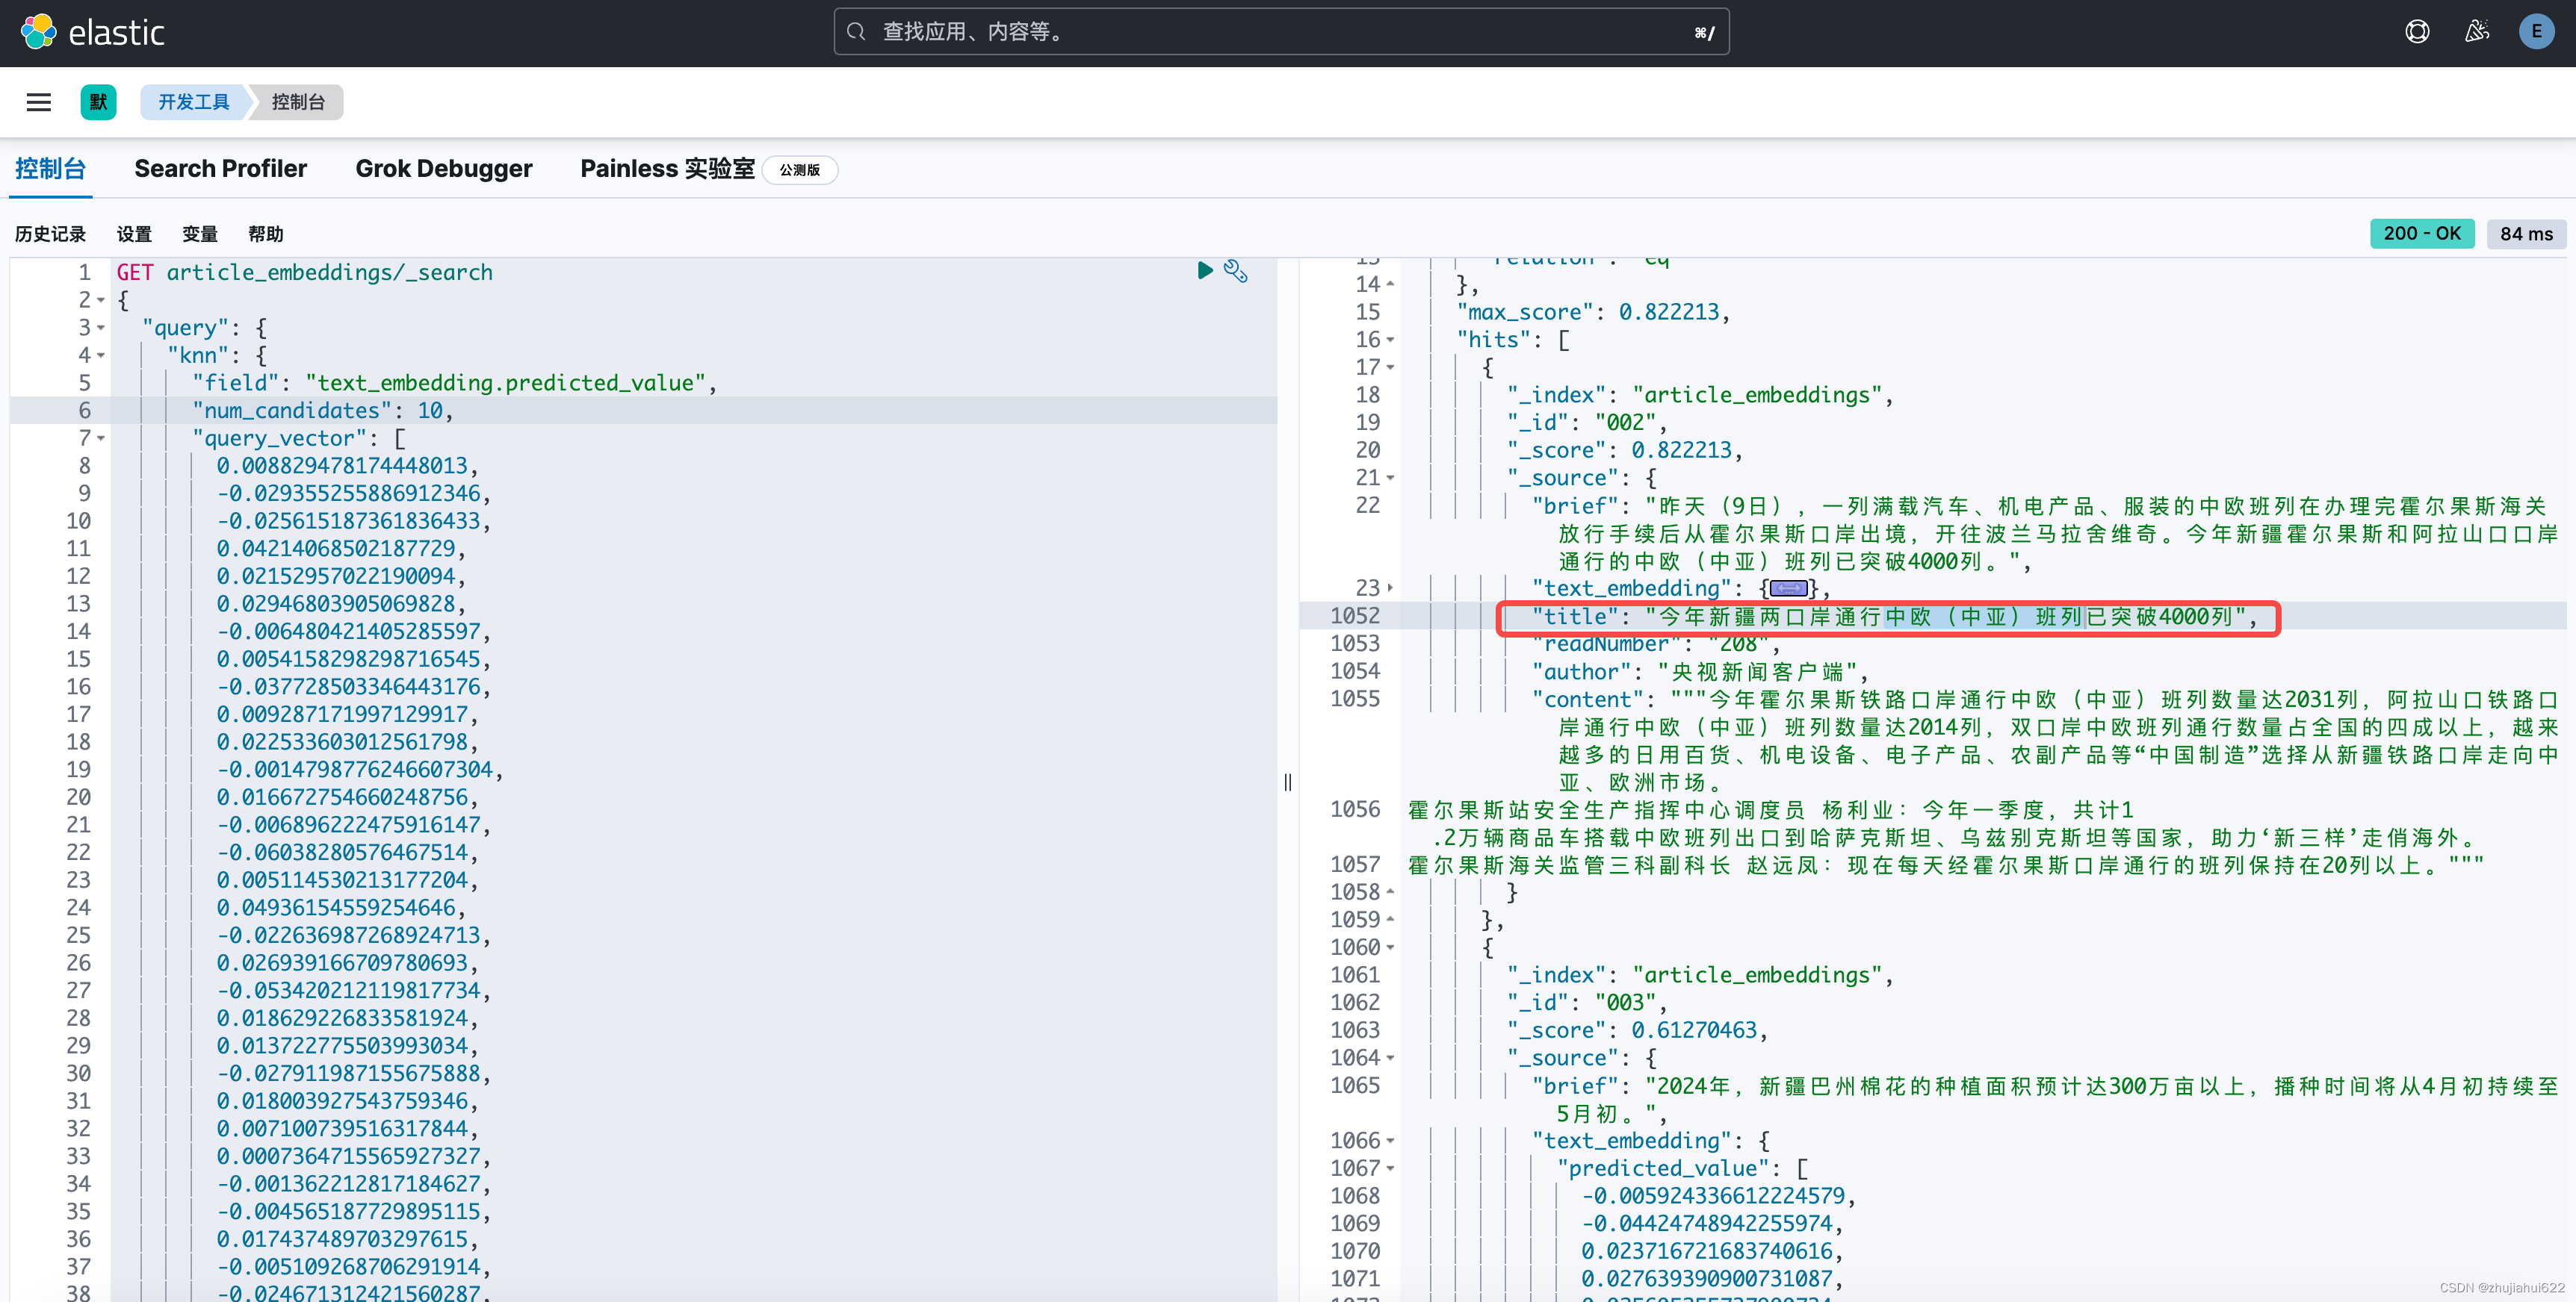This screenshot has height=1302, width=2576.
Task: Collapse the hits array on line 16
Action: [x=1390, y=340]
